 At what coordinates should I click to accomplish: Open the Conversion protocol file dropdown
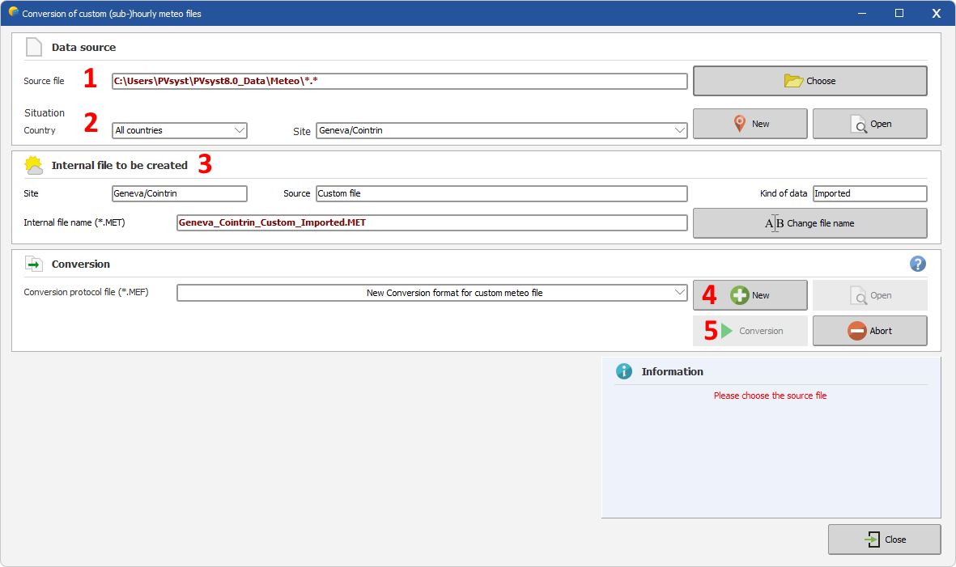pos(431,293)
